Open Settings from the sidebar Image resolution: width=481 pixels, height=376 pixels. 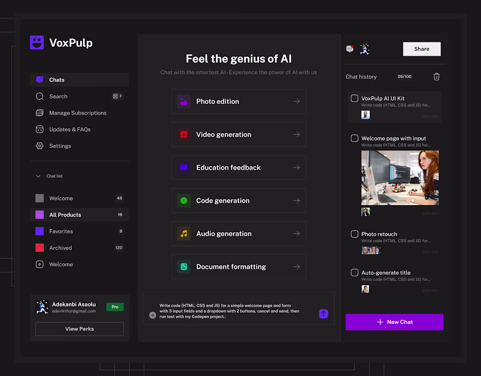(x=60, y=146)
